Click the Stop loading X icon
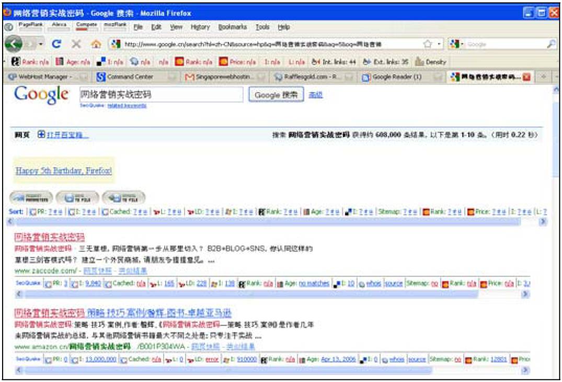Screen dimensions: 562x382 [76, 44]
